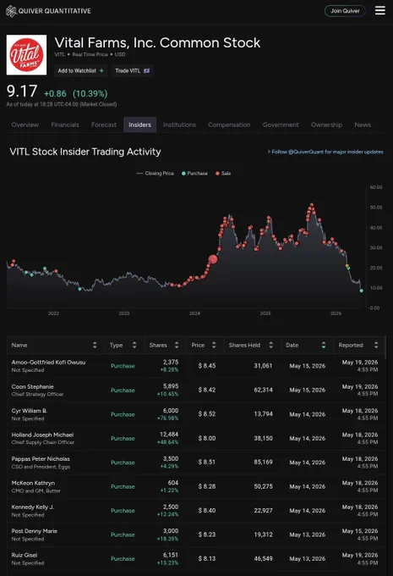This screenshot has width=393, height=576.
Task: Switch to the Ownership tab
Action: [x=326, y=125]
